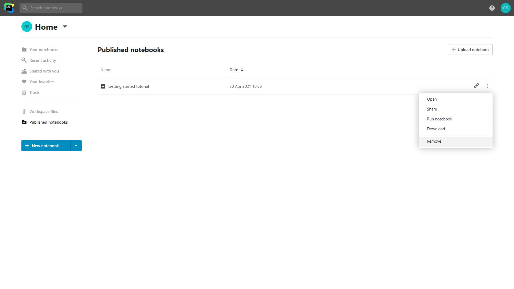Select Remove in the context menu
This screenshot has width=514, height=289.
456,141
